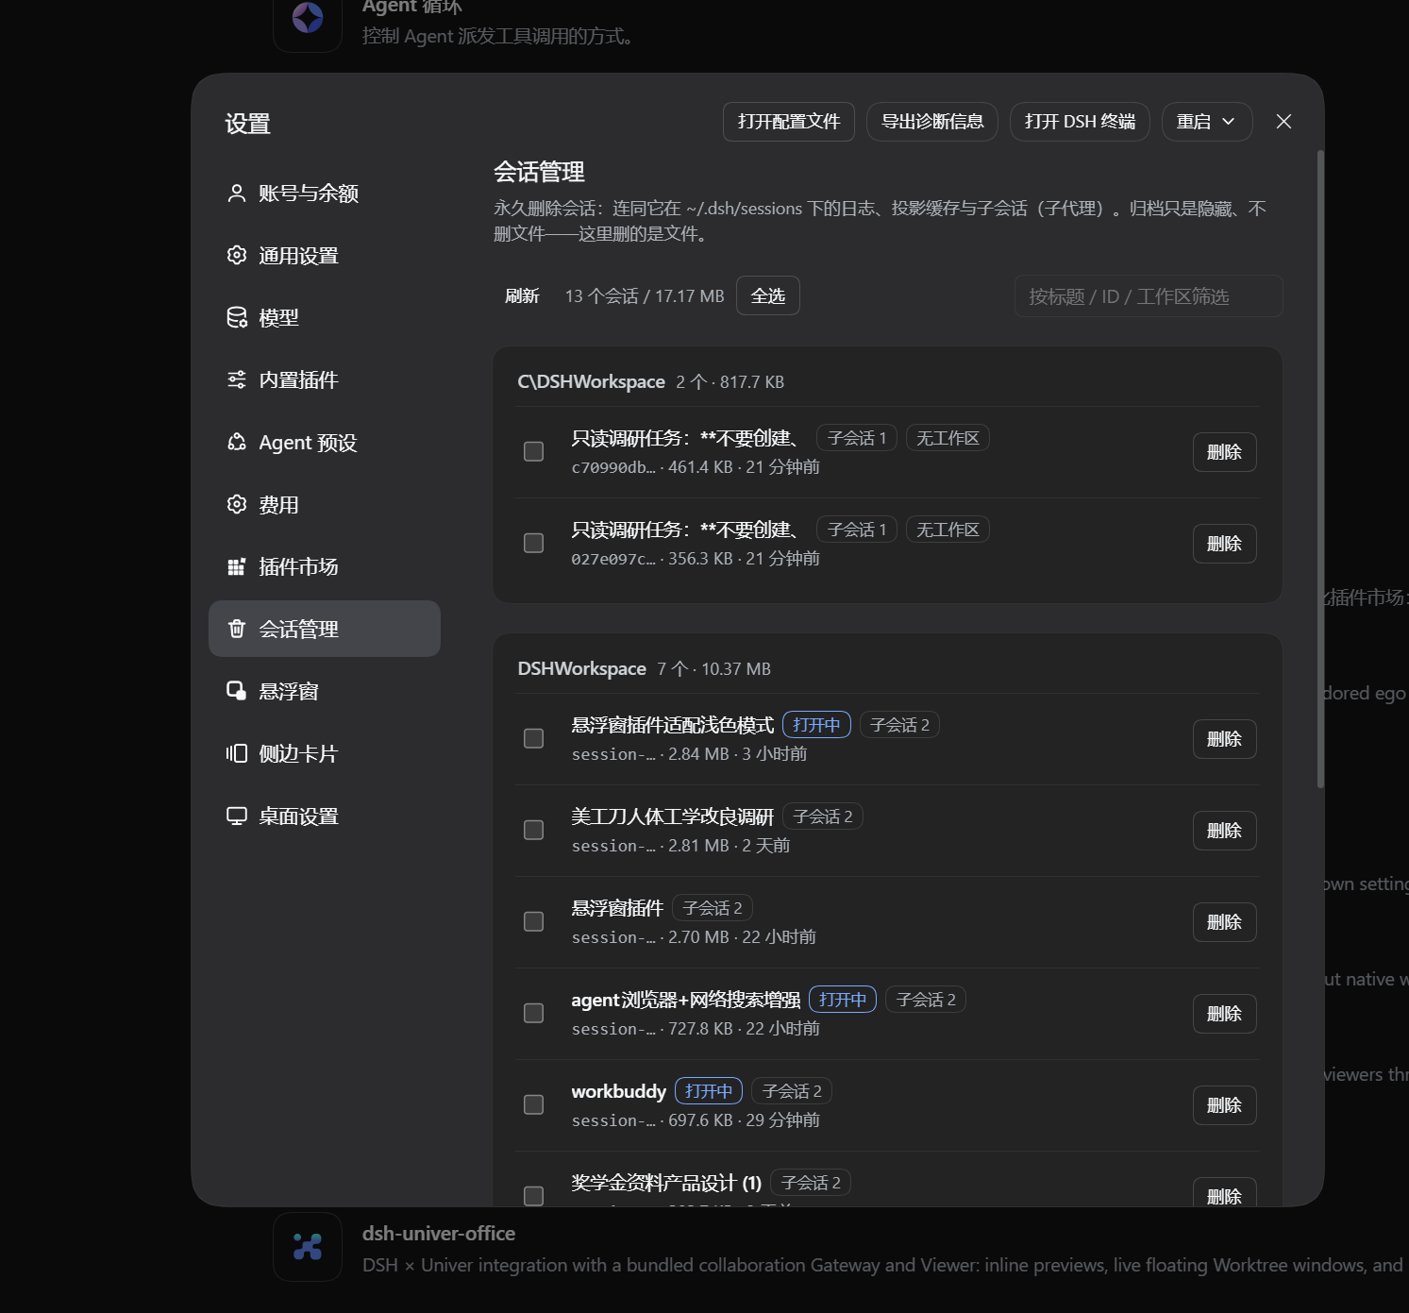Open the 账号与余额 settings tab
This screenshot has height=1313, width=1409.
325,194
